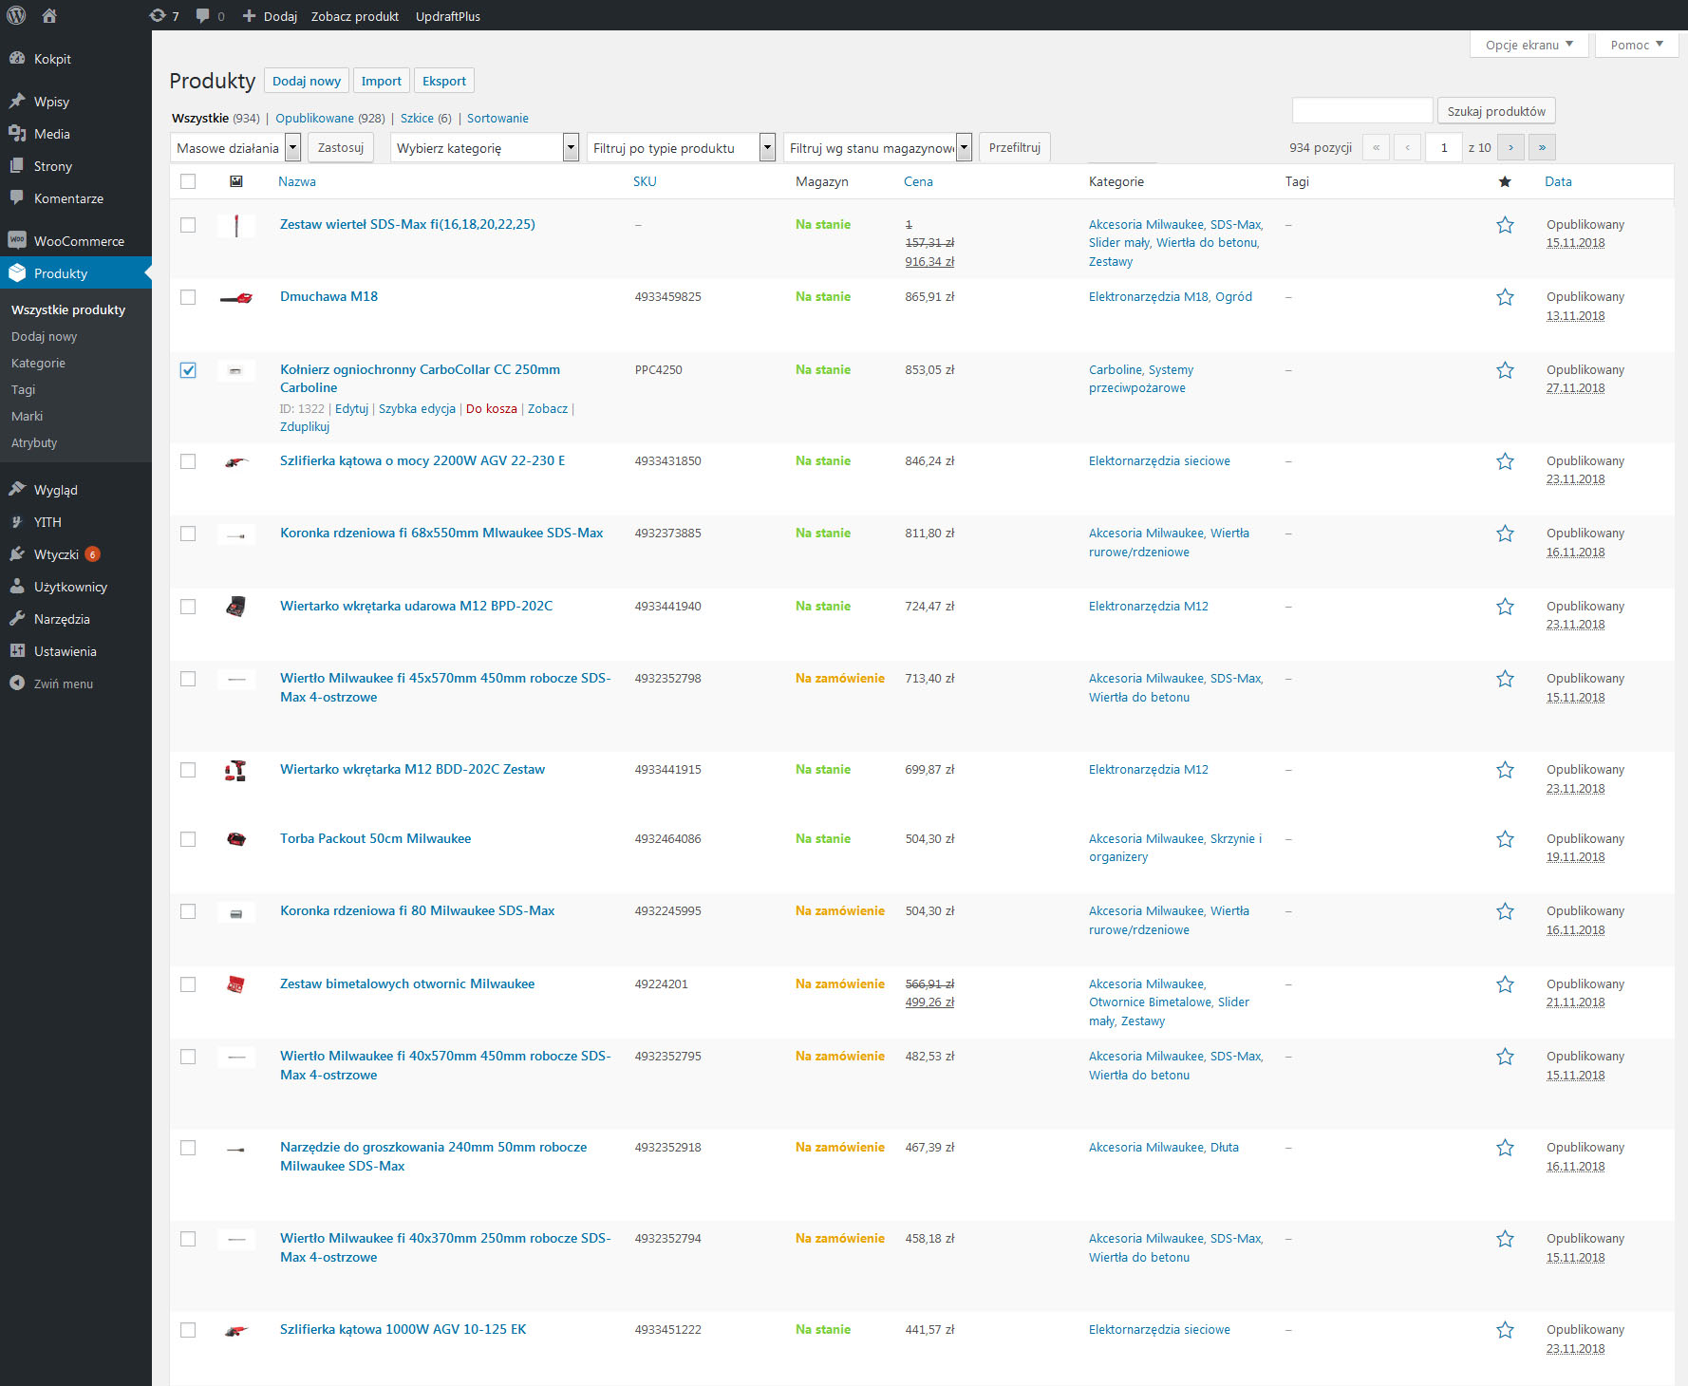
Task: Click the Wygląd brush icon
Action: 17,489
